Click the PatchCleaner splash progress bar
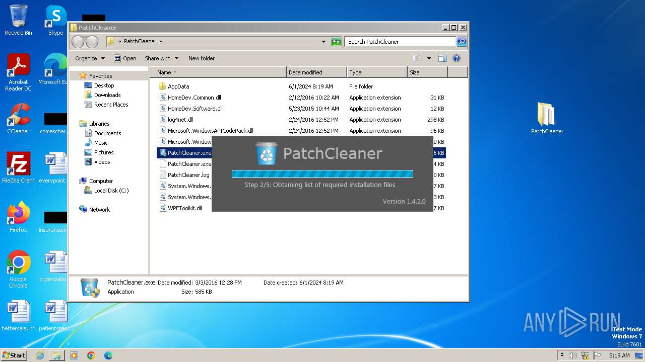The height and width of the screenshot is (362, 645). (x=322, y=174)
